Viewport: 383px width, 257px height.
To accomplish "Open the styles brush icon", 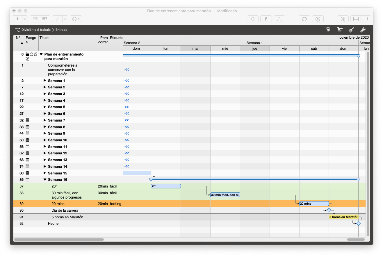I will coord(351,30).
